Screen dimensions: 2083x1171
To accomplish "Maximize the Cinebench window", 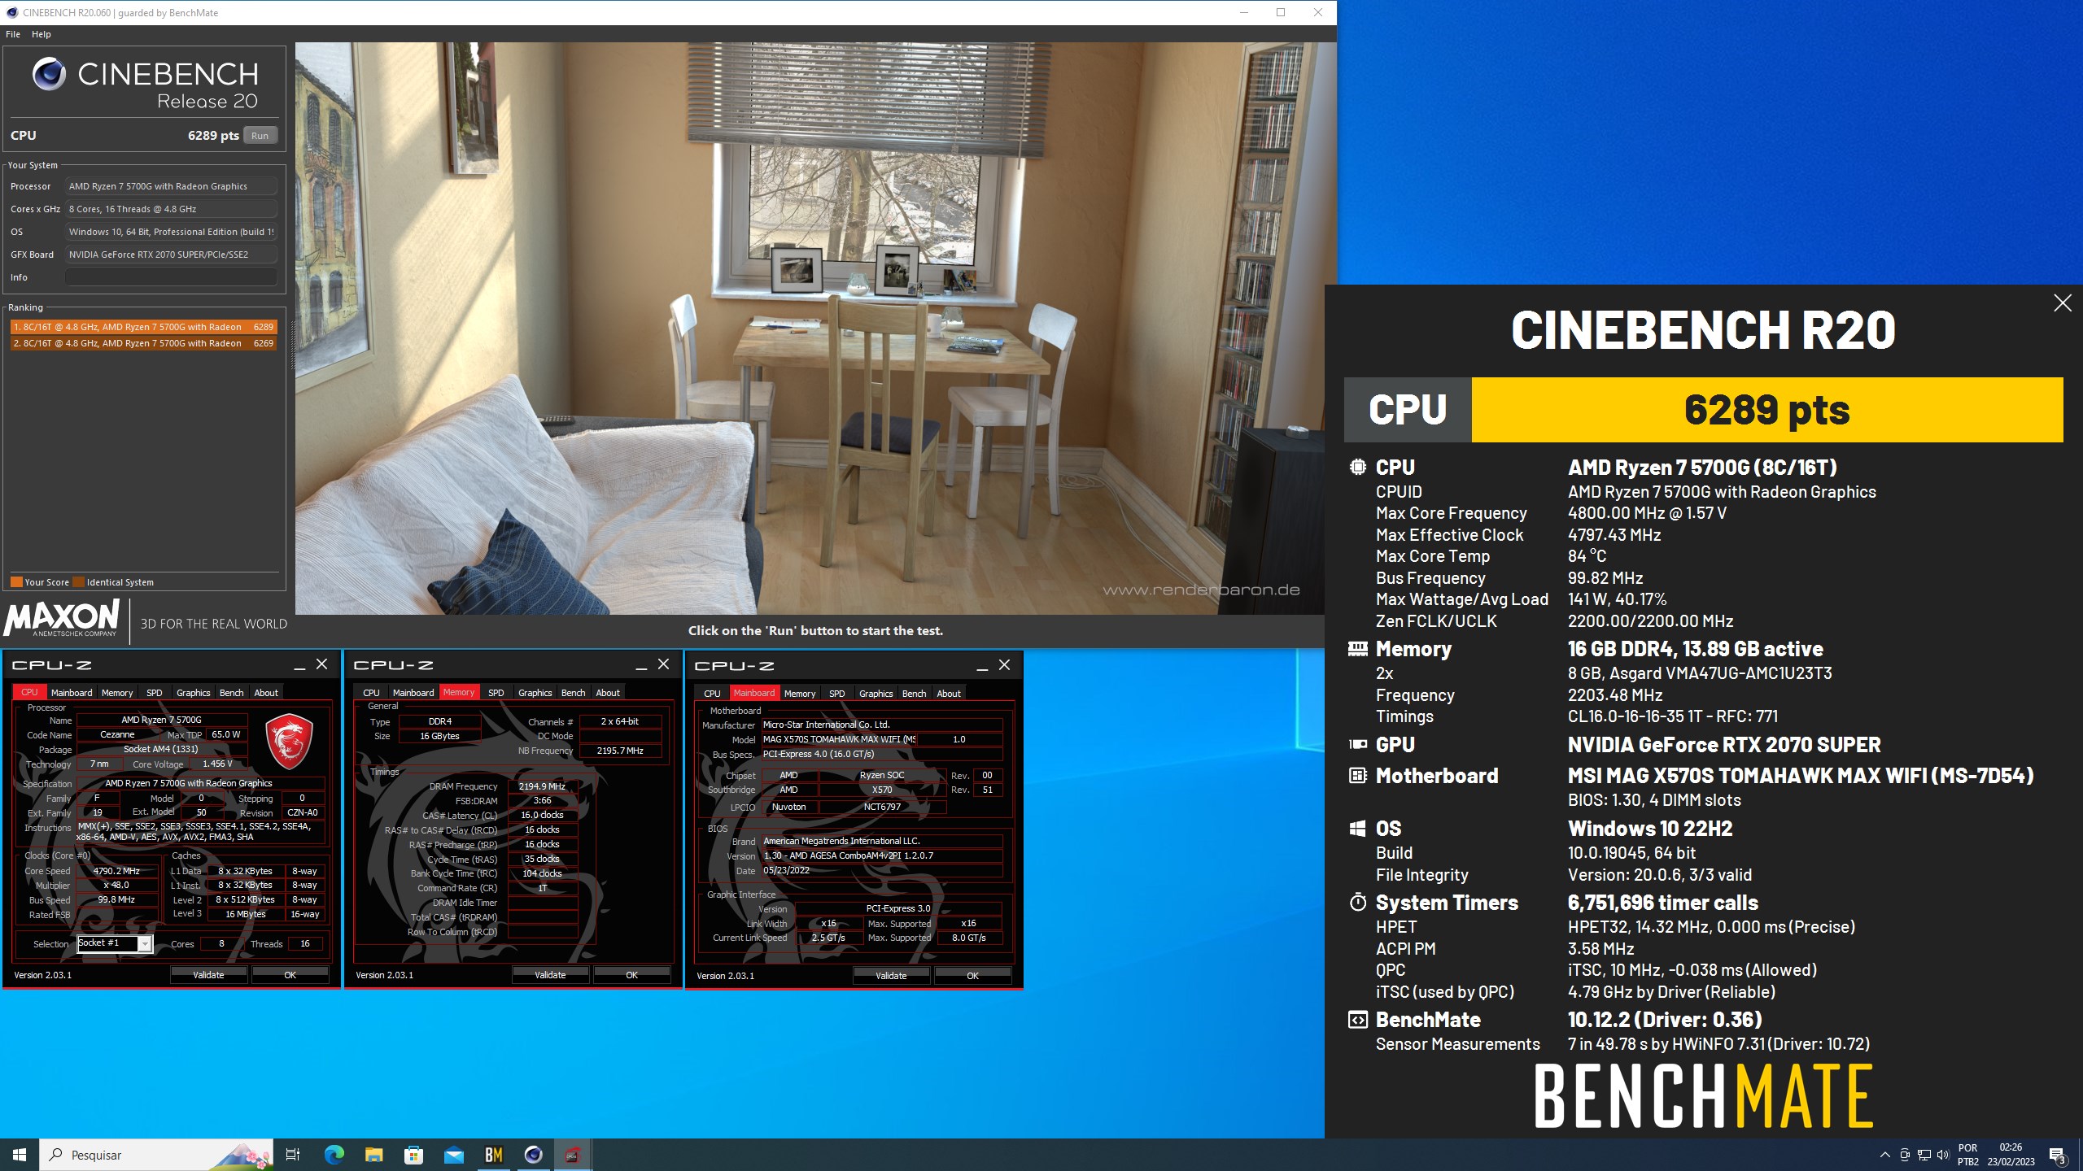I will pos(1281,12).
